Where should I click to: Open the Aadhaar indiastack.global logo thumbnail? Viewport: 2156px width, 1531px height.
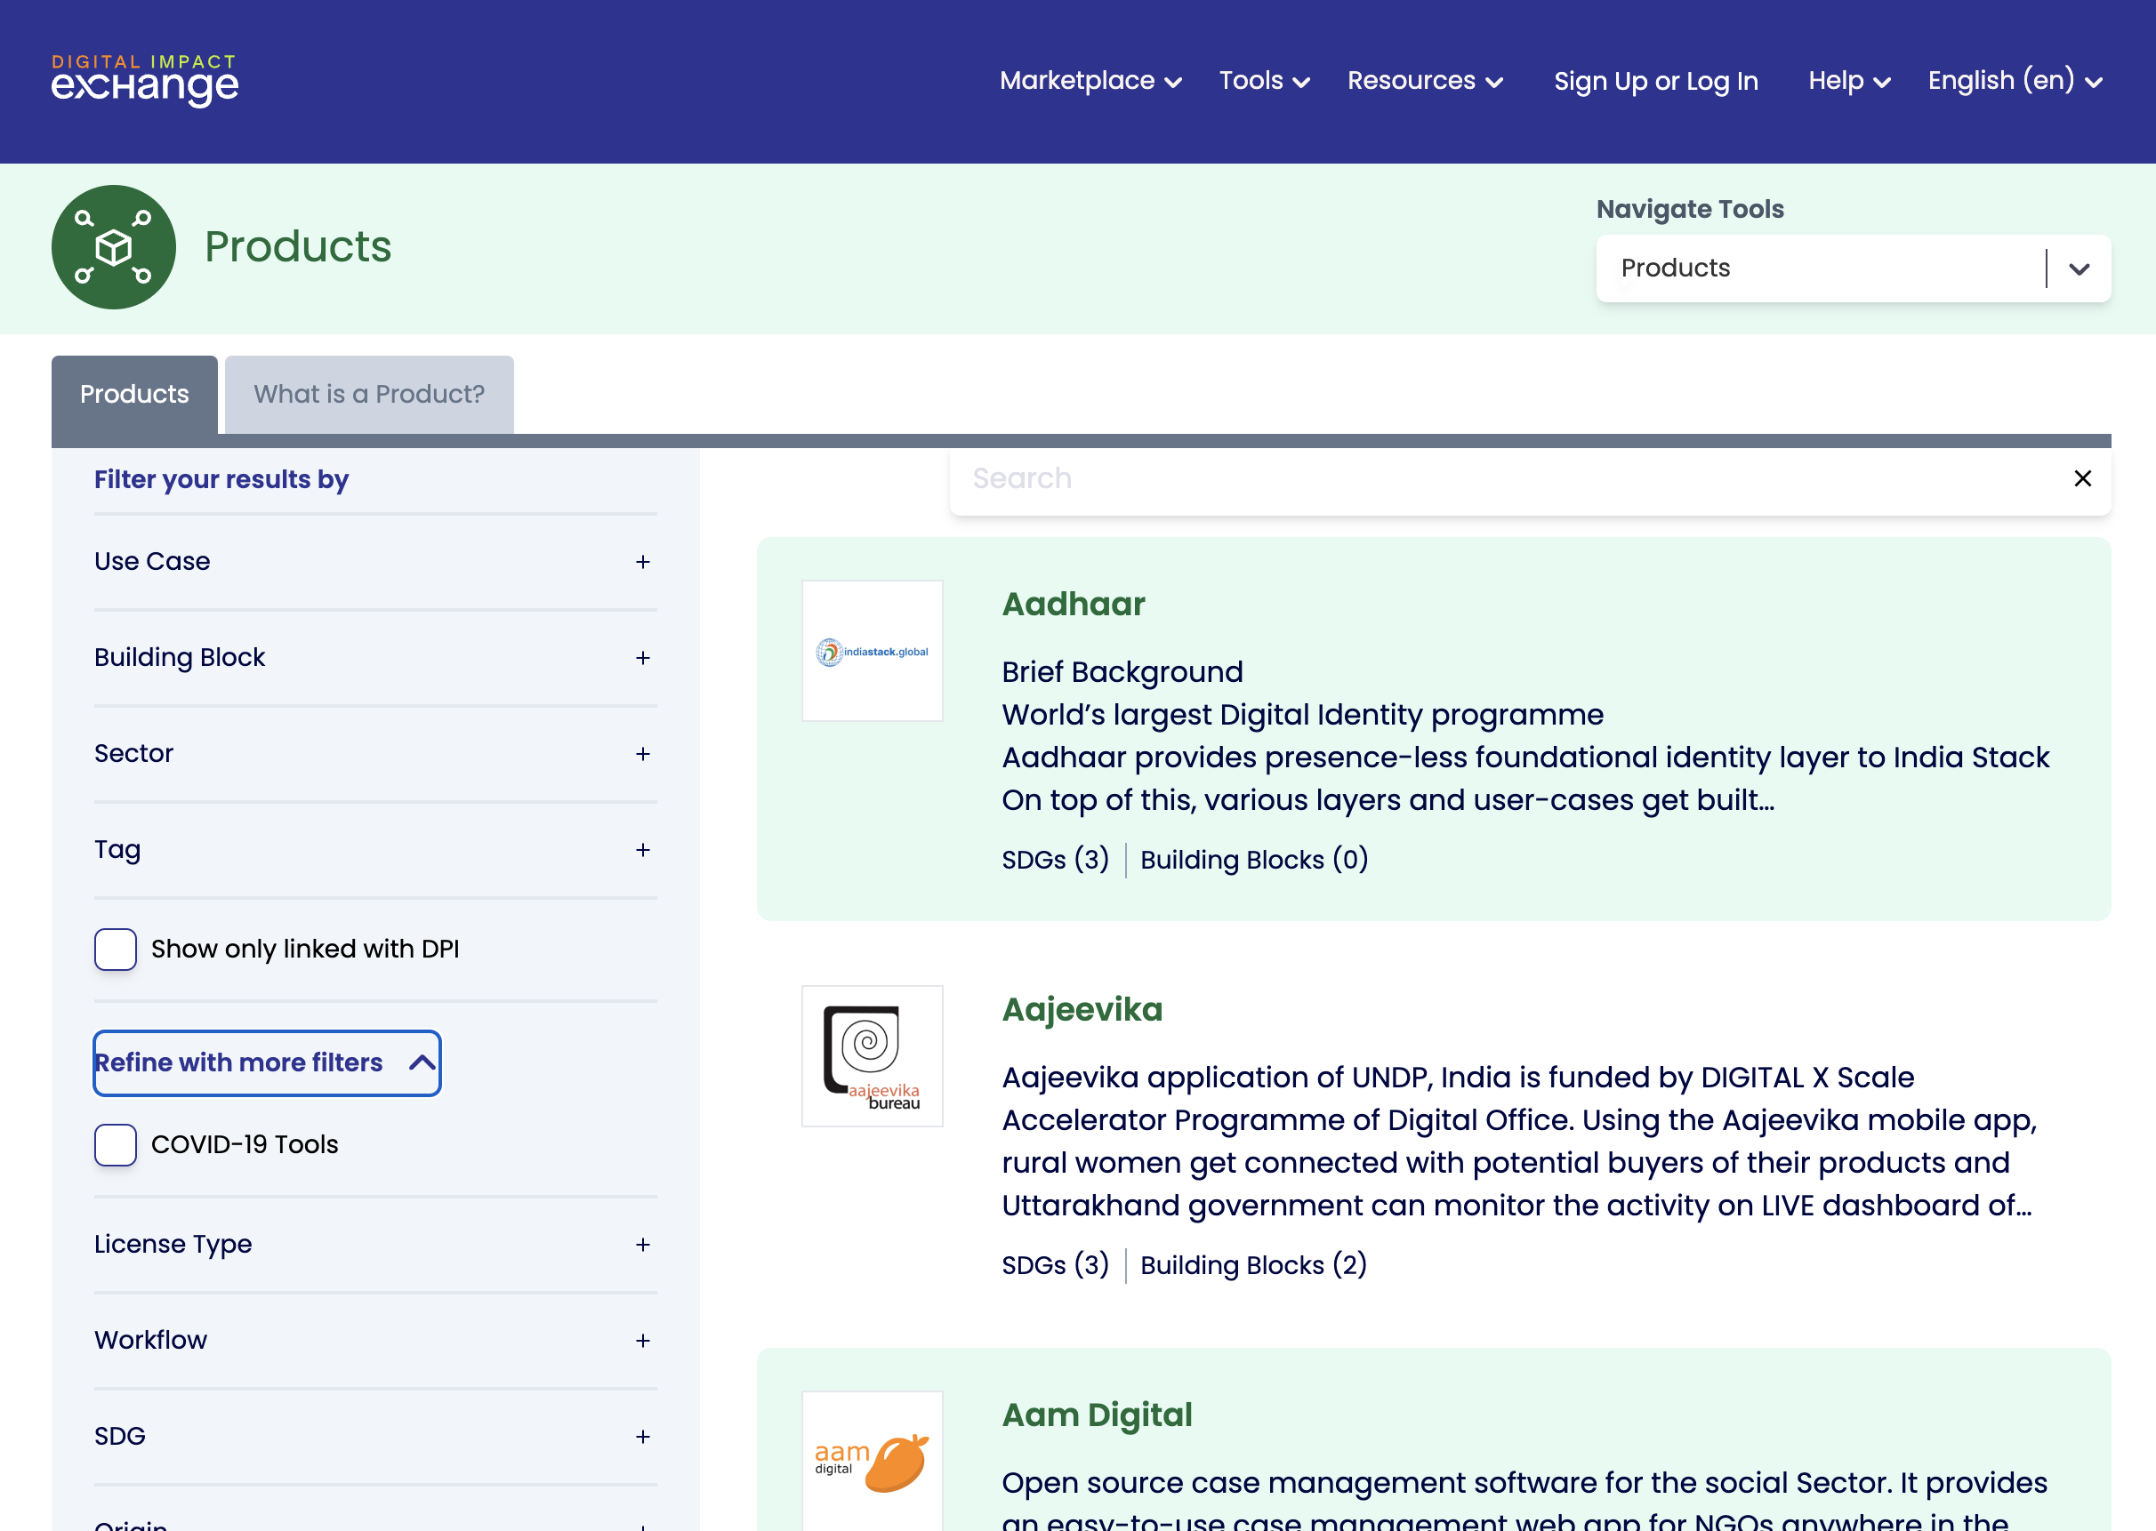tap(873, 651)
